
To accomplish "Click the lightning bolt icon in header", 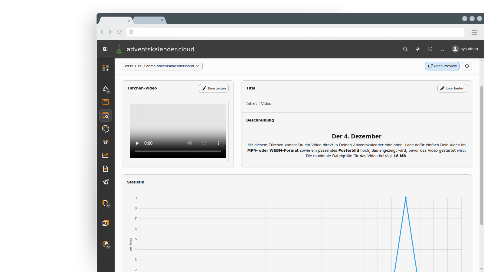I will [418, 49].
